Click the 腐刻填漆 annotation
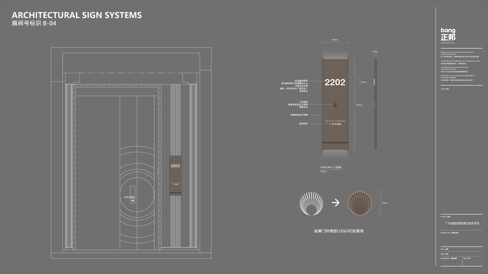Image resolution: width=488 pixels, height=274 pixels. [x=303, y=124]
